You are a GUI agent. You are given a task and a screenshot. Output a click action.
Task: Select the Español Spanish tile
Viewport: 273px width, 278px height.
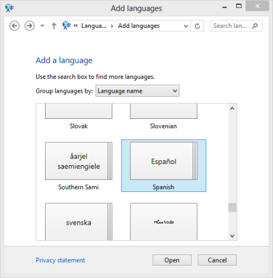(164, 166)
